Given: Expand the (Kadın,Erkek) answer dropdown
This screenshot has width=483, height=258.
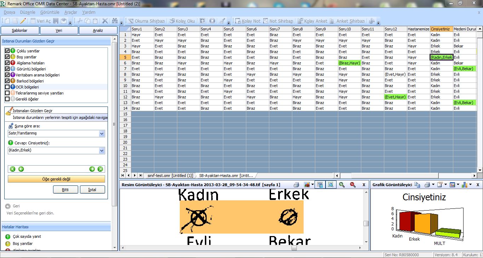Looking at the screenshot, I should [102, 150].
